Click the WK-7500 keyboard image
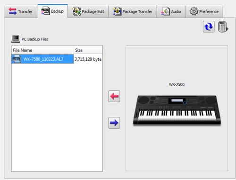This screenshot has height=180, width=236. [x=177, y=110]
